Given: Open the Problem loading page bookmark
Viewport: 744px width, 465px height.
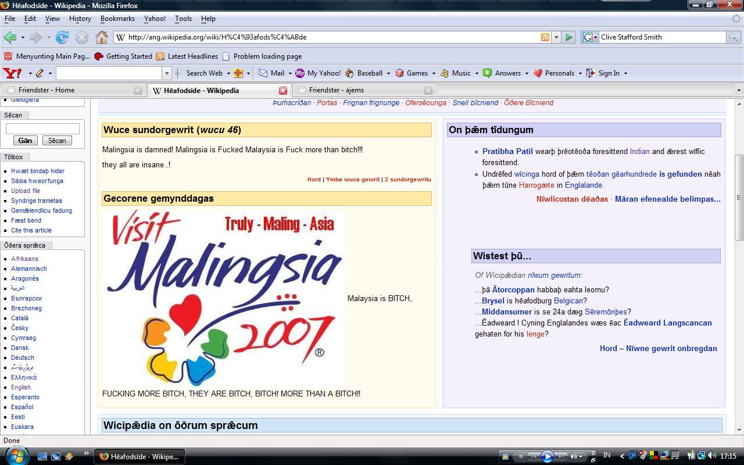Looking at the screenshot, I should tap(262, 56).
